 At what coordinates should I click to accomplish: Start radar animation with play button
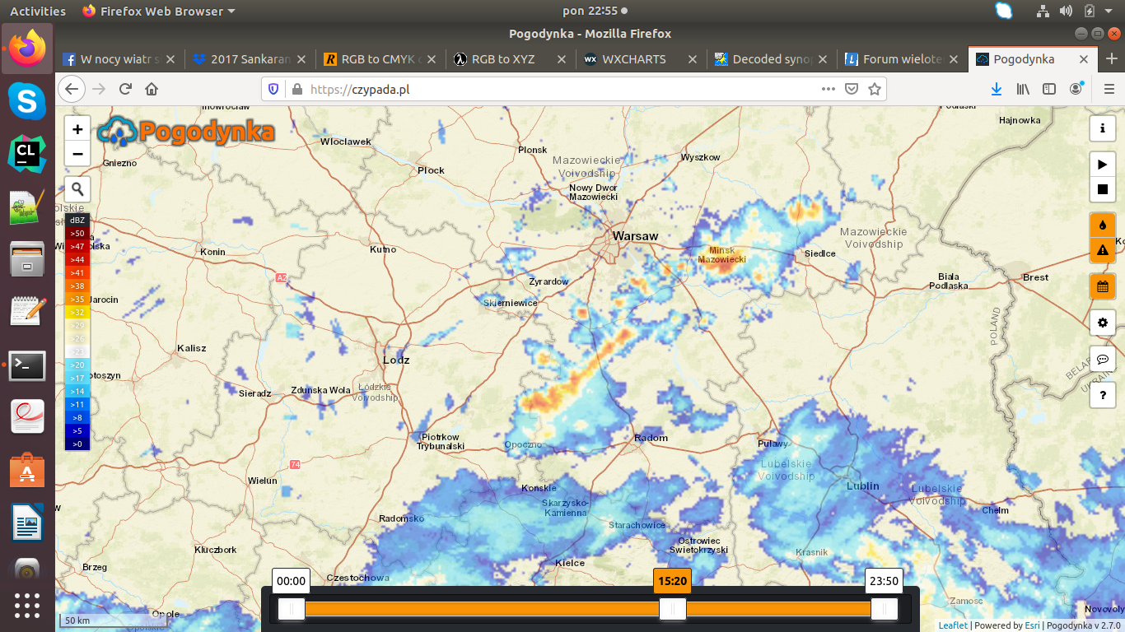(1102, 165)
